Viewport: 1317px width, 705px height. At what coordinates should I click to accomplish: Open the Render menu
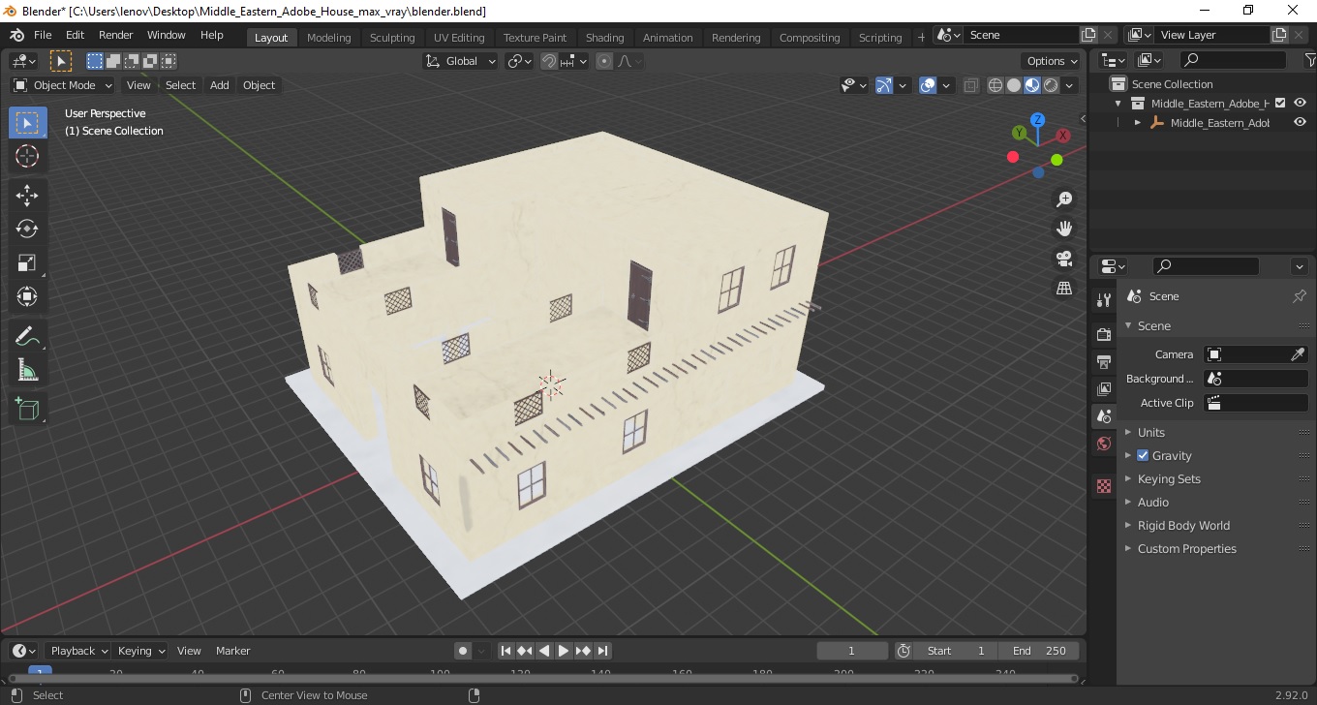[115, 35]
